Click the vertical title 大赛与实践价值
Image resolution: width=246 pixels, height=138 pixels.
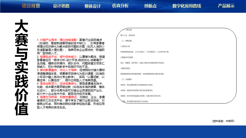pyautogui.click(x=21, y=68)
